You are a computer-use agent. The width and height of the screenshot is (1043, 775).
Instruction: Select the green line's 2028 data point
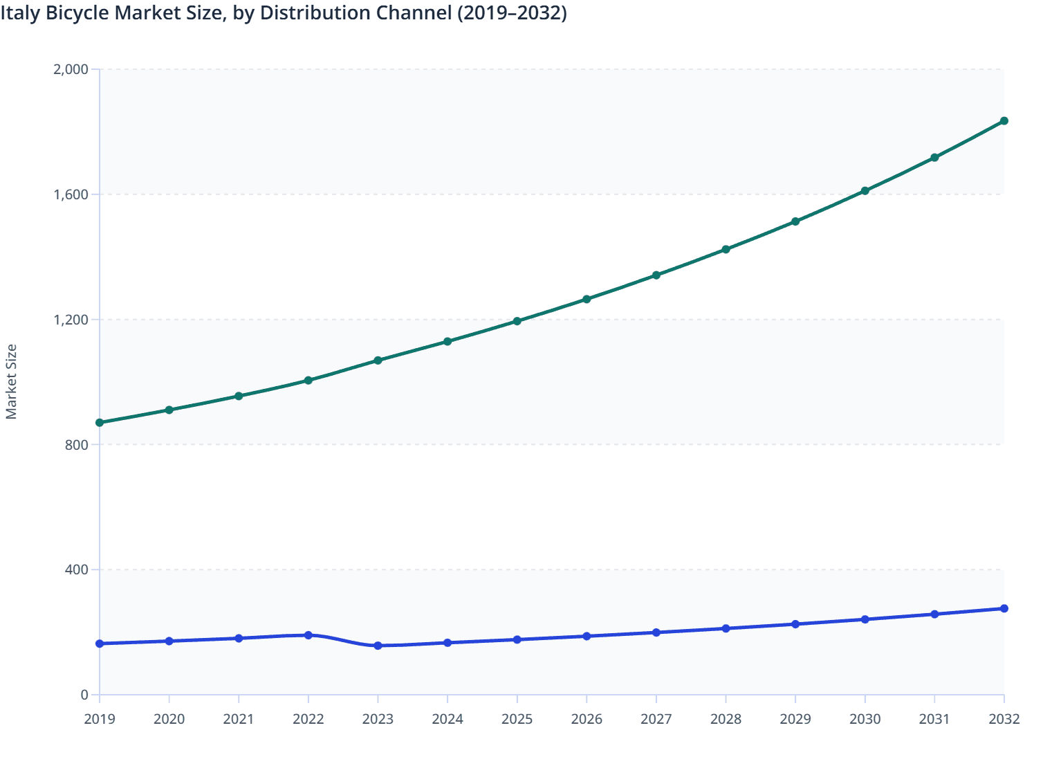[725, 248]
